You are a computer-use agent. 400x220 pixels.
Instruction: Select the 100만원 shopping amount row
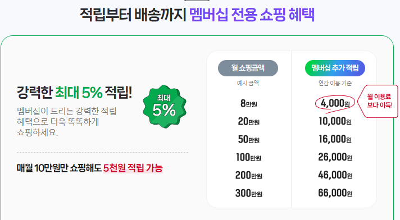pos(249,157)
